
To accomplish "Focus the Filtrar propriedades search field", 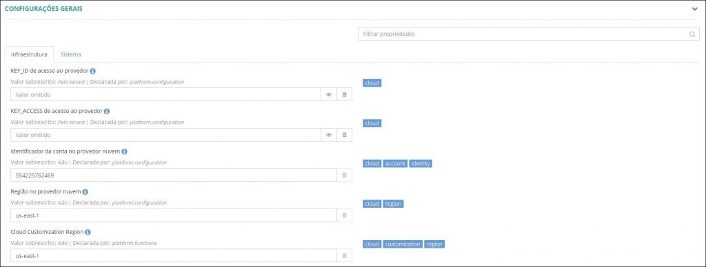I will (529, 34).
